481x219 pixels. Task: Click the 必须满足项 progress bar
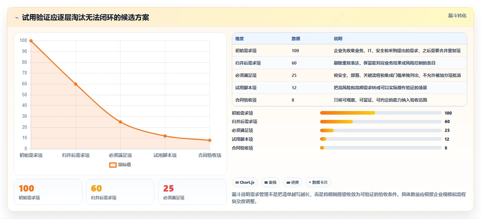coord(381,130)
